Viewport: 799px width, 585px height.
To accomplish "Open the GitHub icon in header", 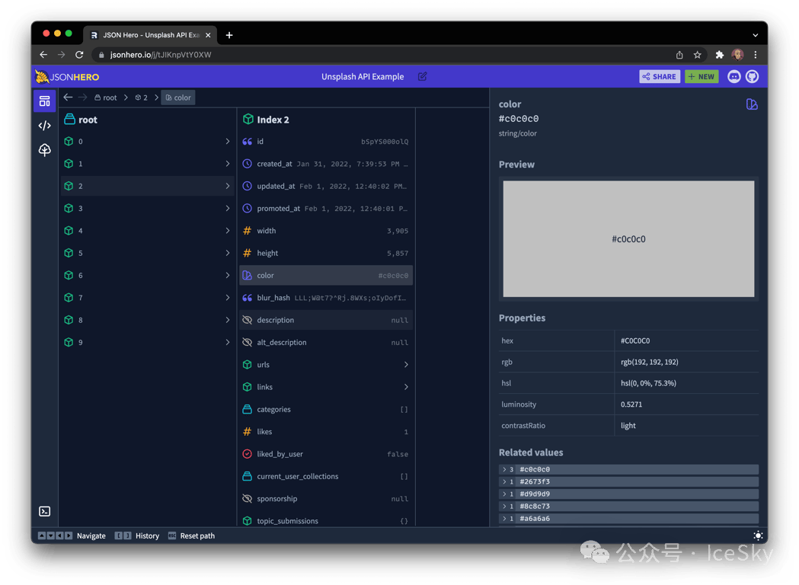I will [x=752, y=76].
